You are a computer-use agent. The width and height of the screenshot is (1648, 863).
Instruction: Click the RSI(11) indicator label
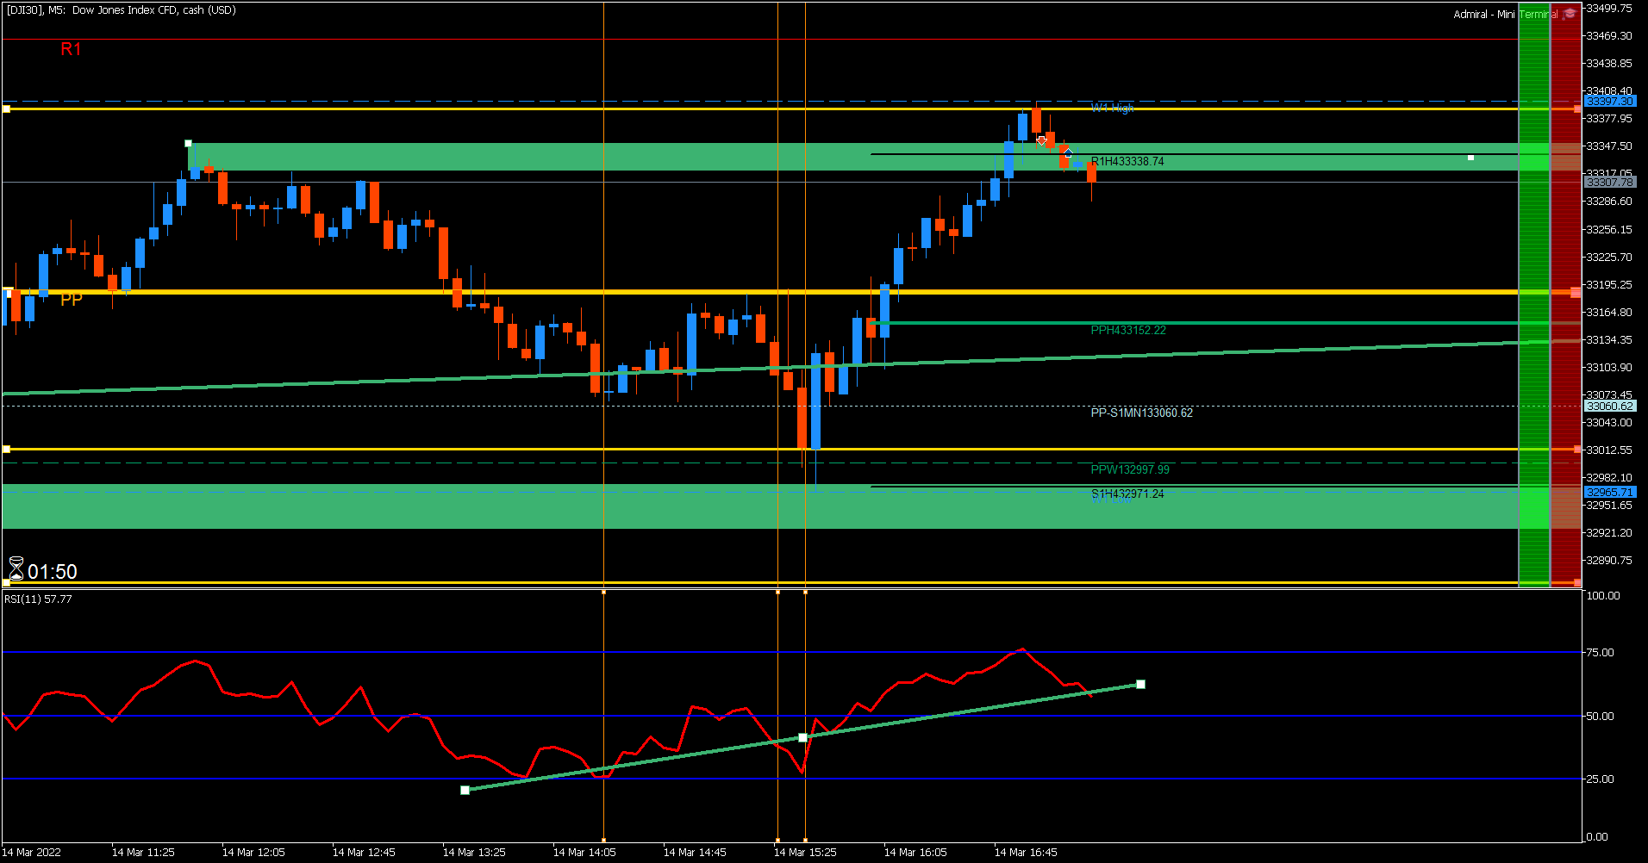pyautogui.click(x=38, y=599)
